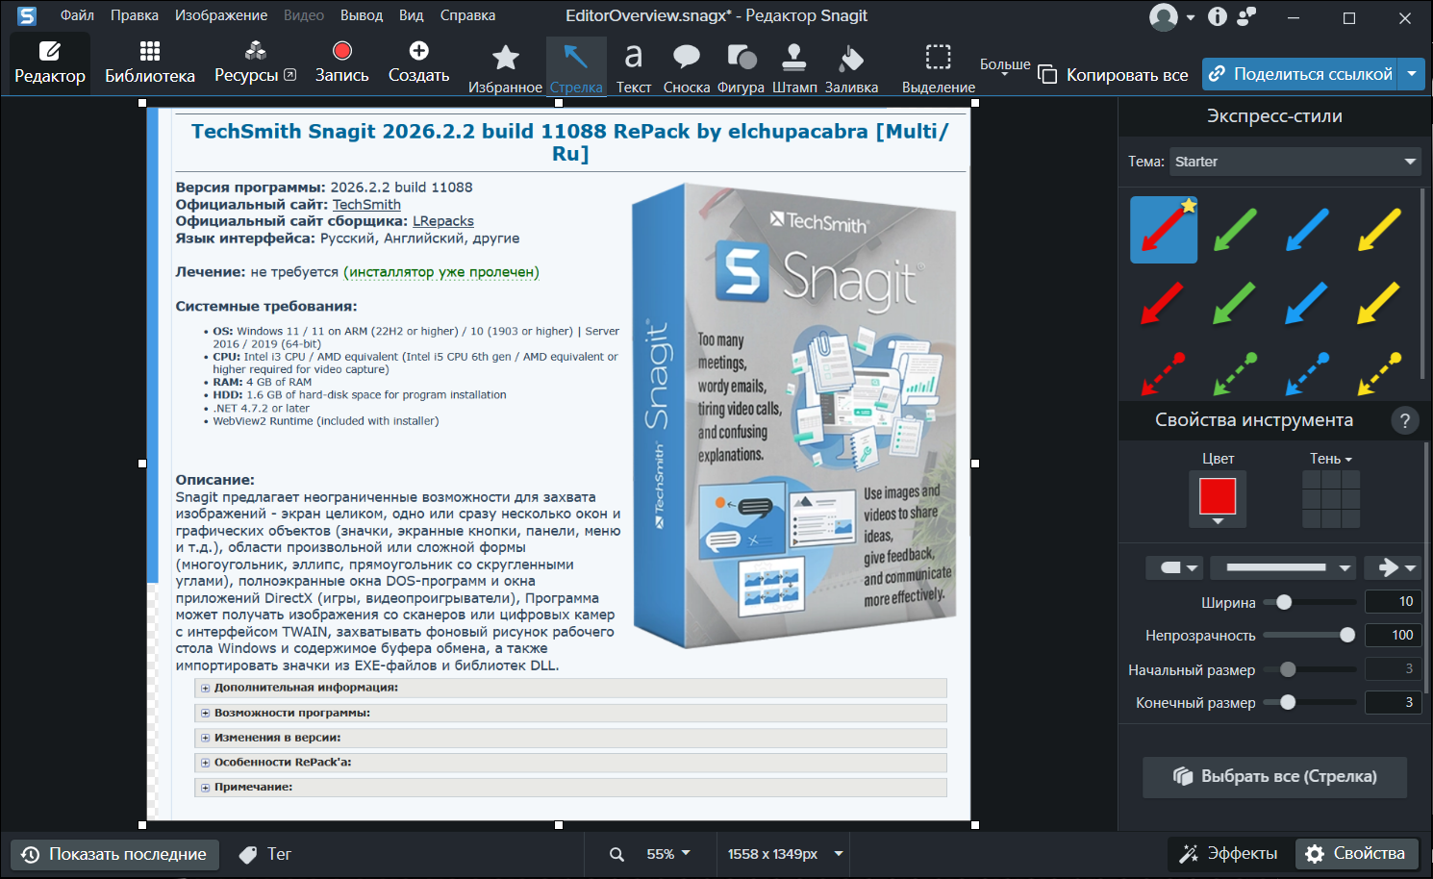Choose the square-ended blue arrow with shadow
This screenshot has width=1433, height=879.
click(x=1307, y=303)
